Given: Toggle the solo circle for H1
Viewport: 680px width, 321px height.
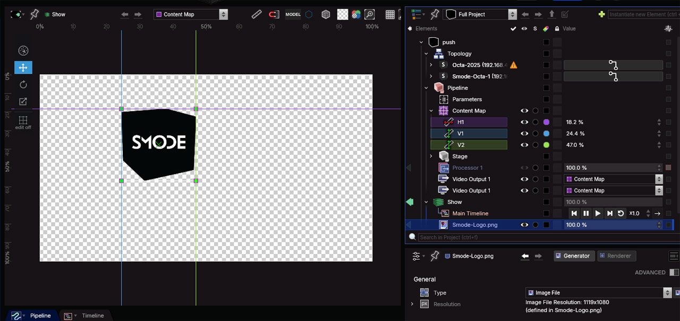Looking at the screenshot, I should [535, 122].
